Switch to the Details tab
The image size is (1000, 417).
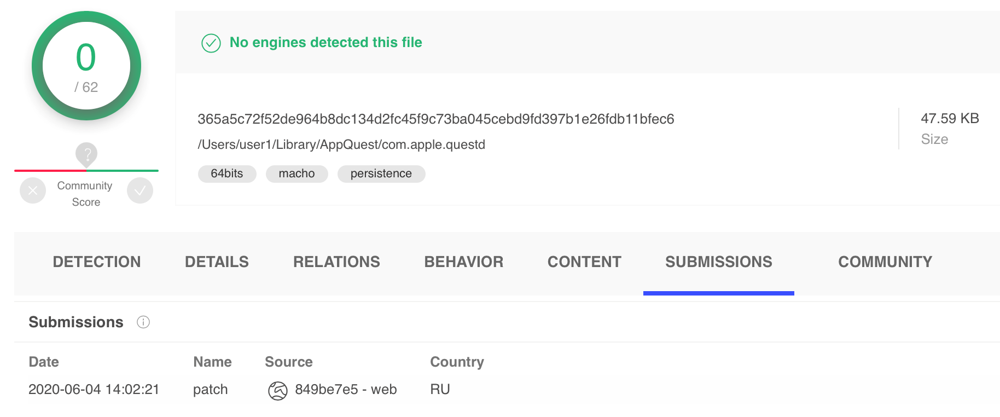[x=217, y=262]
